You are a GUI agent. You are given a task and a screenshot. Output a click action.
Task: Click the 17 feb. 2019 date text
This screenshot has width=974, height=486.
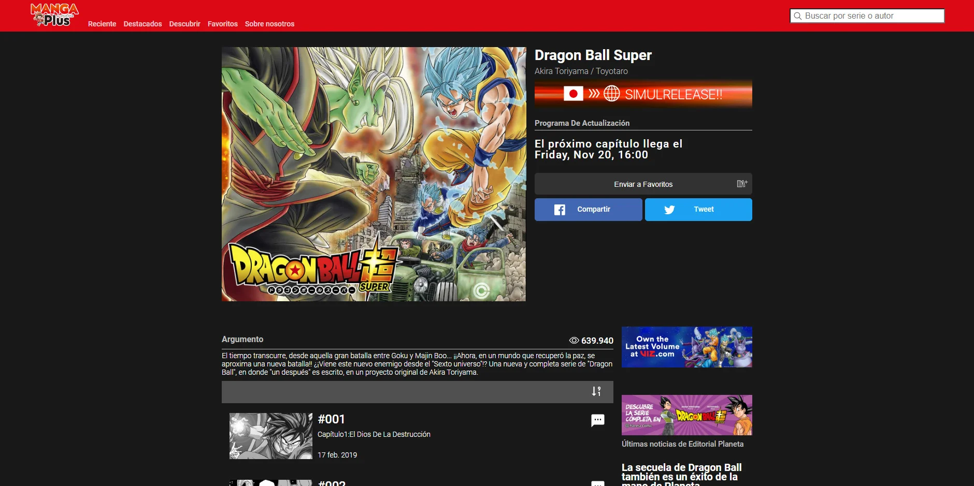pyautogui.click(x=337, y=455)
